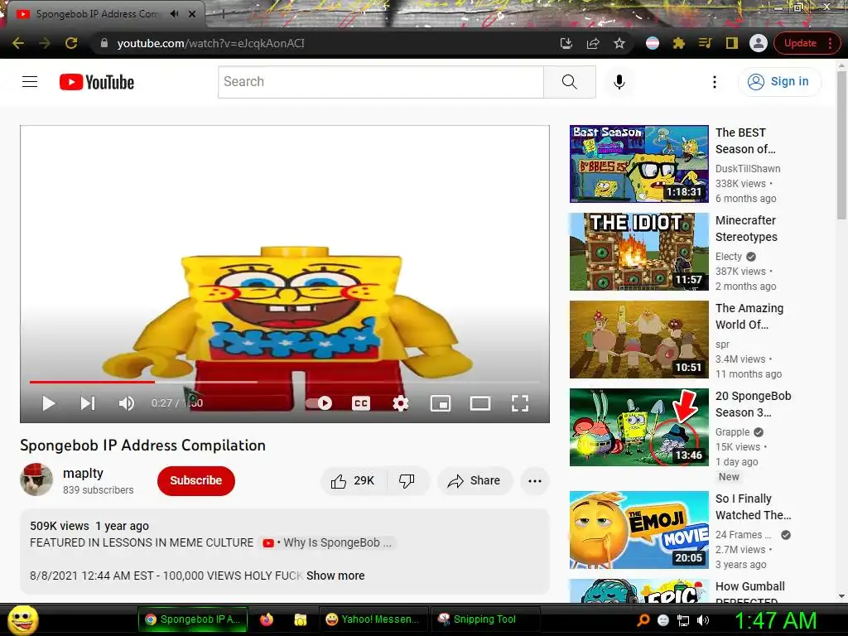Open The BEST Season thumbnail
Viewport: 848px width, 636px height.
tap(638, 164)
